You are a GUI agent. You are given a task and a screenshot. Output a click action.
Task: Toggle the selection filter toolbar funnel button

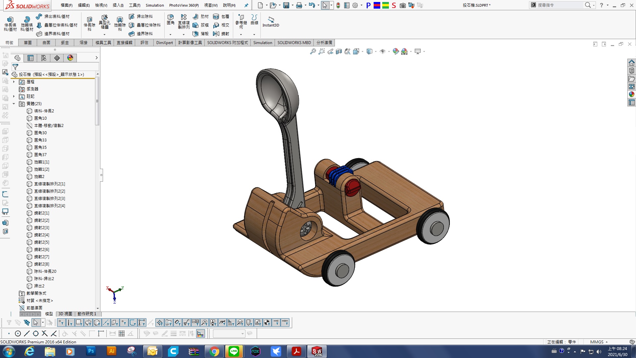click(9, 323)
